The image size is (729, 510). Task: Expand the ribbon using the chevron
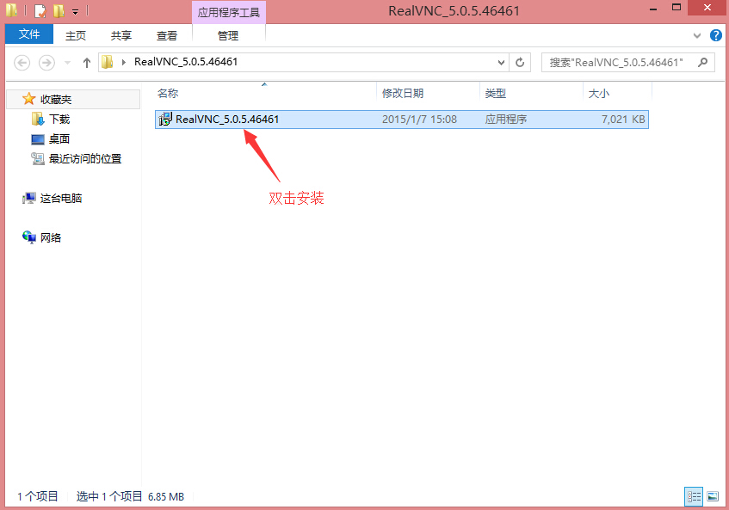coord(699,36)
